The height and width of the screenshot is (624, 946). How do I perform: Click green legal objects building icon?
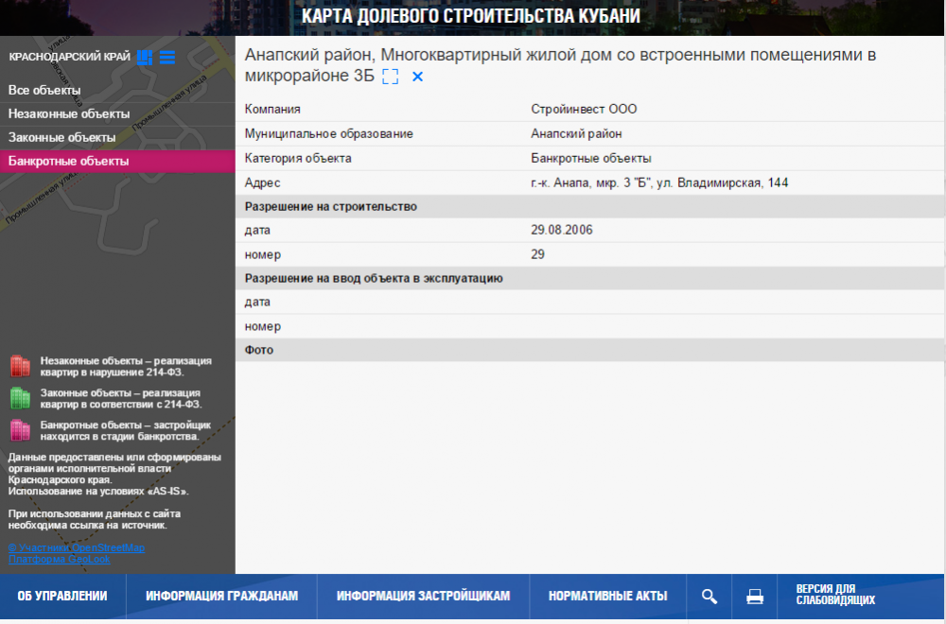(20, 398)
